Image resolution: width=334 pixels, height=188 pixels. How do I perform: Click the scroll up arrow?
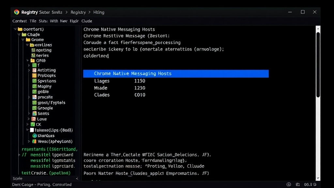pos(318,29)
